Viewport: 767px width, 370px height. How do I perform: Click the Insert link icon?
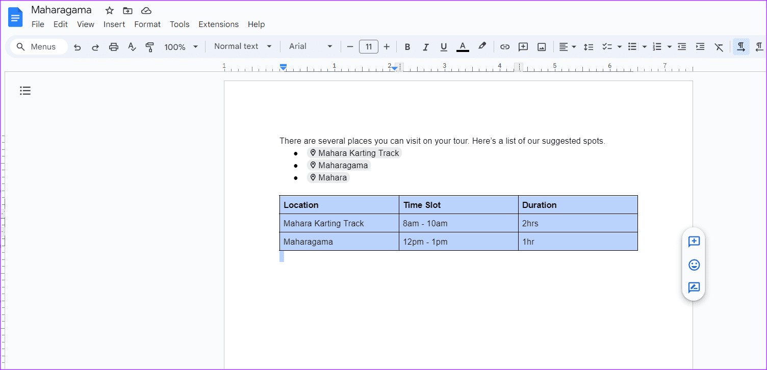(x=504, y=46)
